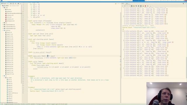Viewport: 187px width, 105px height.
Task: Collapse the aoc_2023 source package
Action: pyautogui.click(x=4, y=78)
